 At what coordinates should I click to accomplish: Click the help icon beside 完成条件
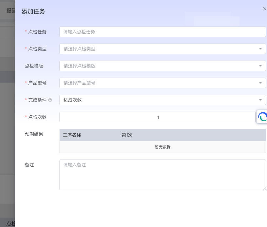pyautogui.click(x=50, y=100)
